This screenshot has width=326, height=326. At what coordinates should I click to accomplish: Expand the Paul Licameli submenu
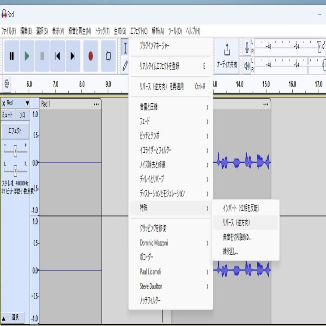click(x=171, y=272)
